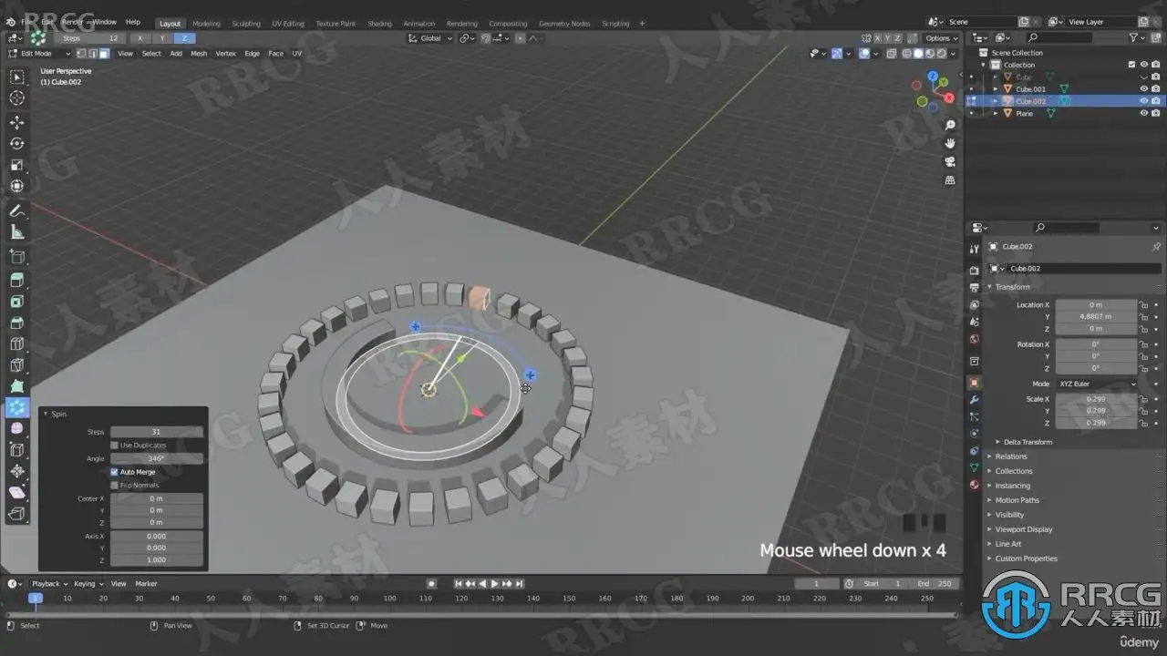Open the Render menu

coord(73,22)
